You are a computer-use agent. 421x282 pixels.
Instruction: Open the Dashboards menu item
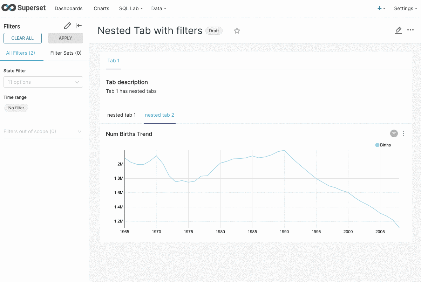tap(68, 8)
